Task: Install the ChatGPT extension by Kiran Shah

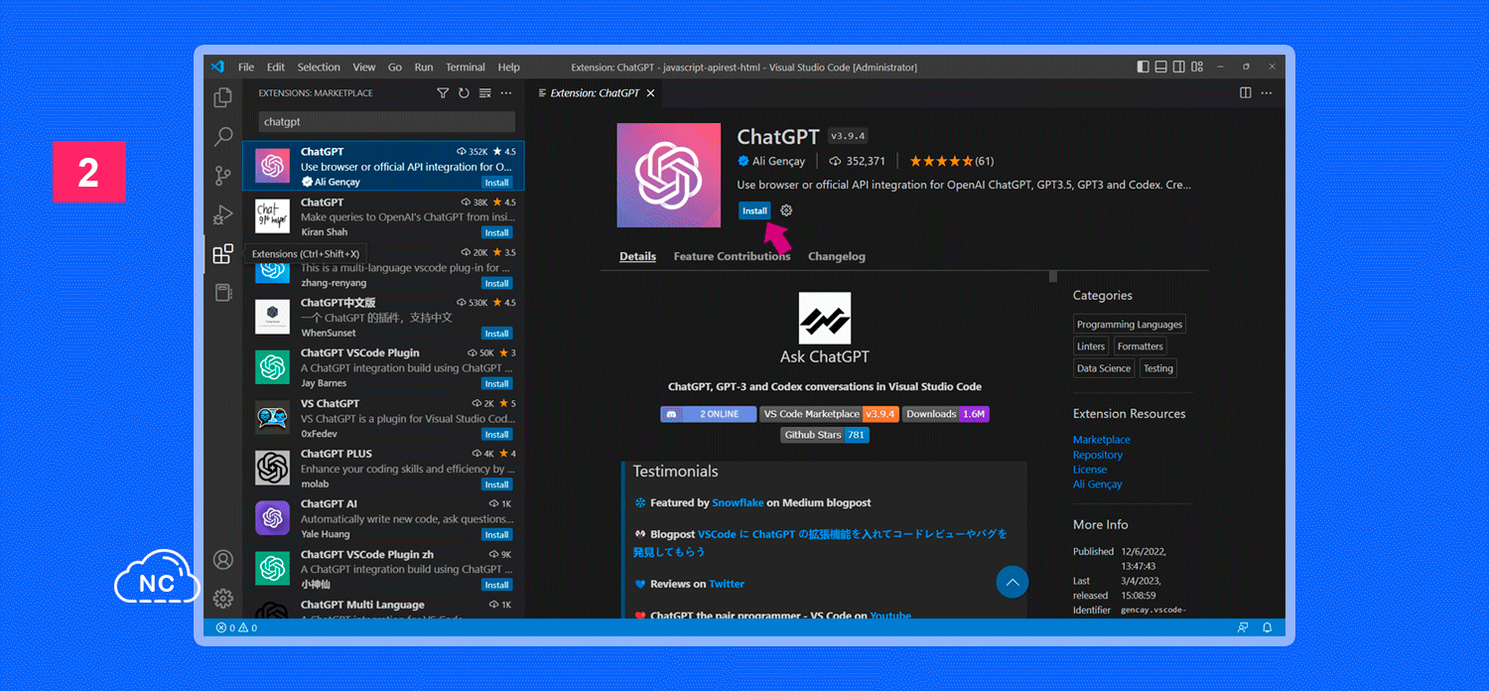Action: [497, 233]
